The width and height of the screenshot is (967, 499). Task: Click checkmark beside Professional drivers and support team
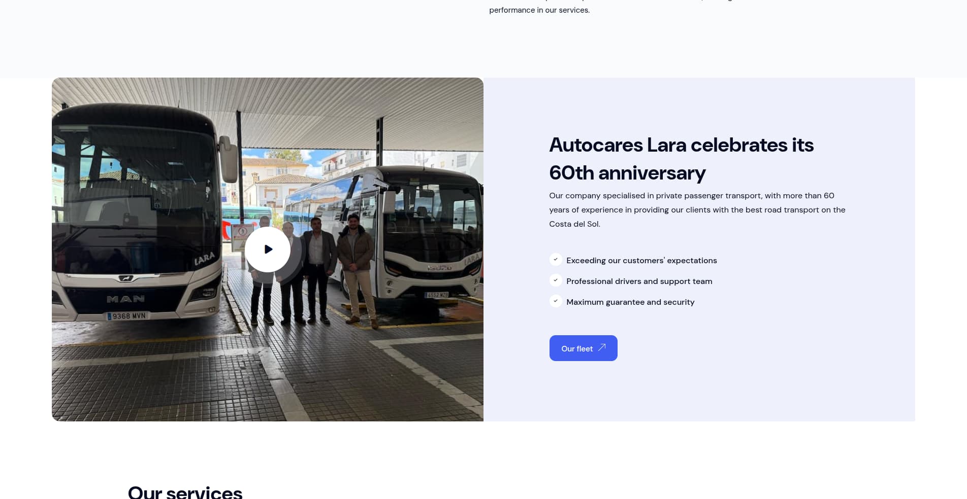(556, 280)
